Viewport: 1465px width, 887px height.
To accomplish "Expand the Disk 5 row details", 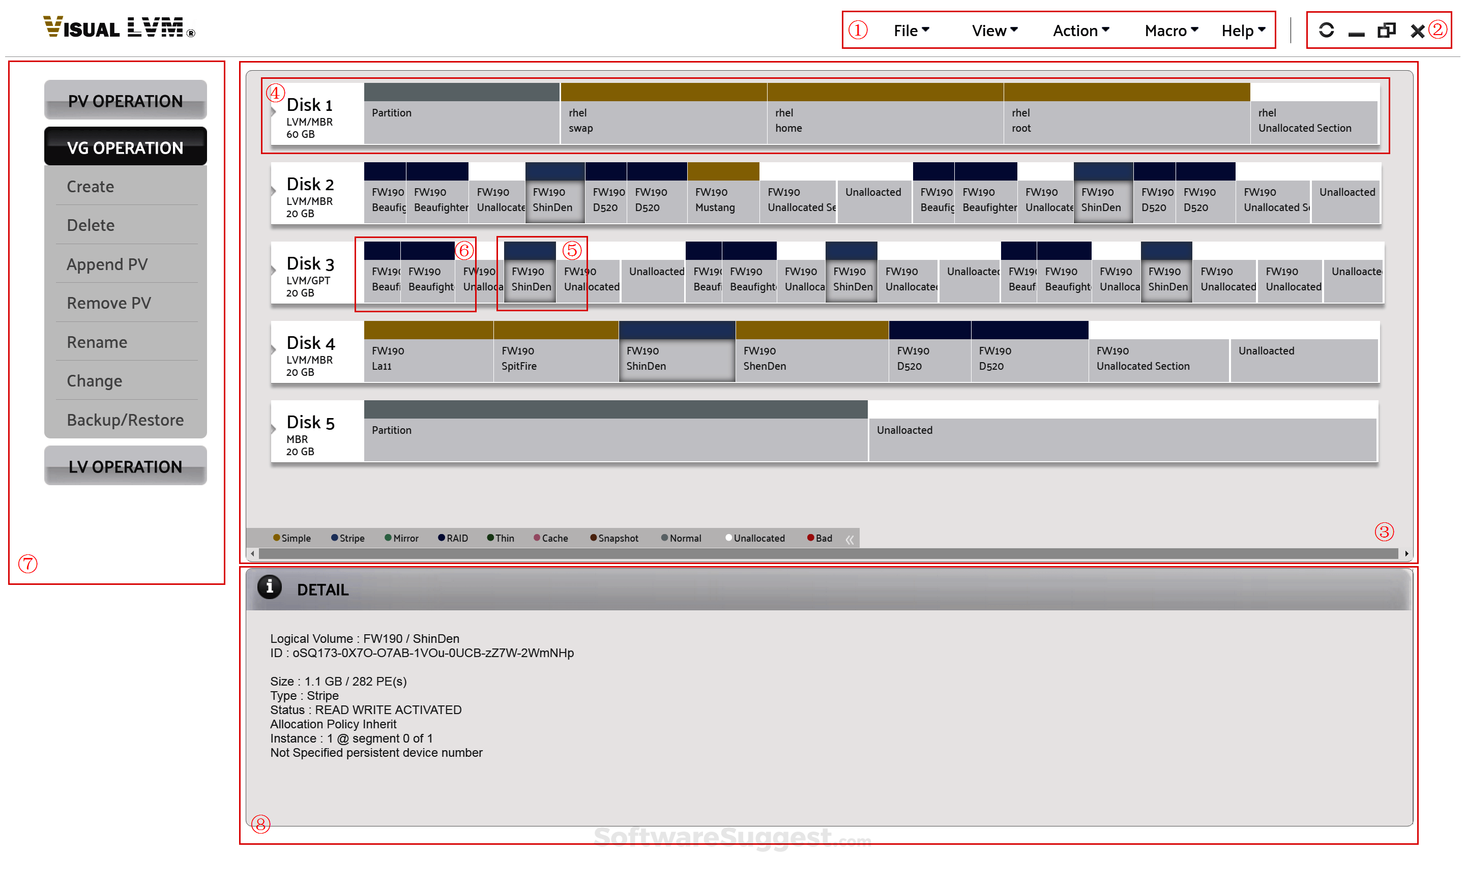I will (274, 429).
